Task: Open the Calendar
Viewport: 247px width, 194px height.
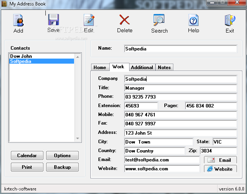Action: click(x=27, y=155)
